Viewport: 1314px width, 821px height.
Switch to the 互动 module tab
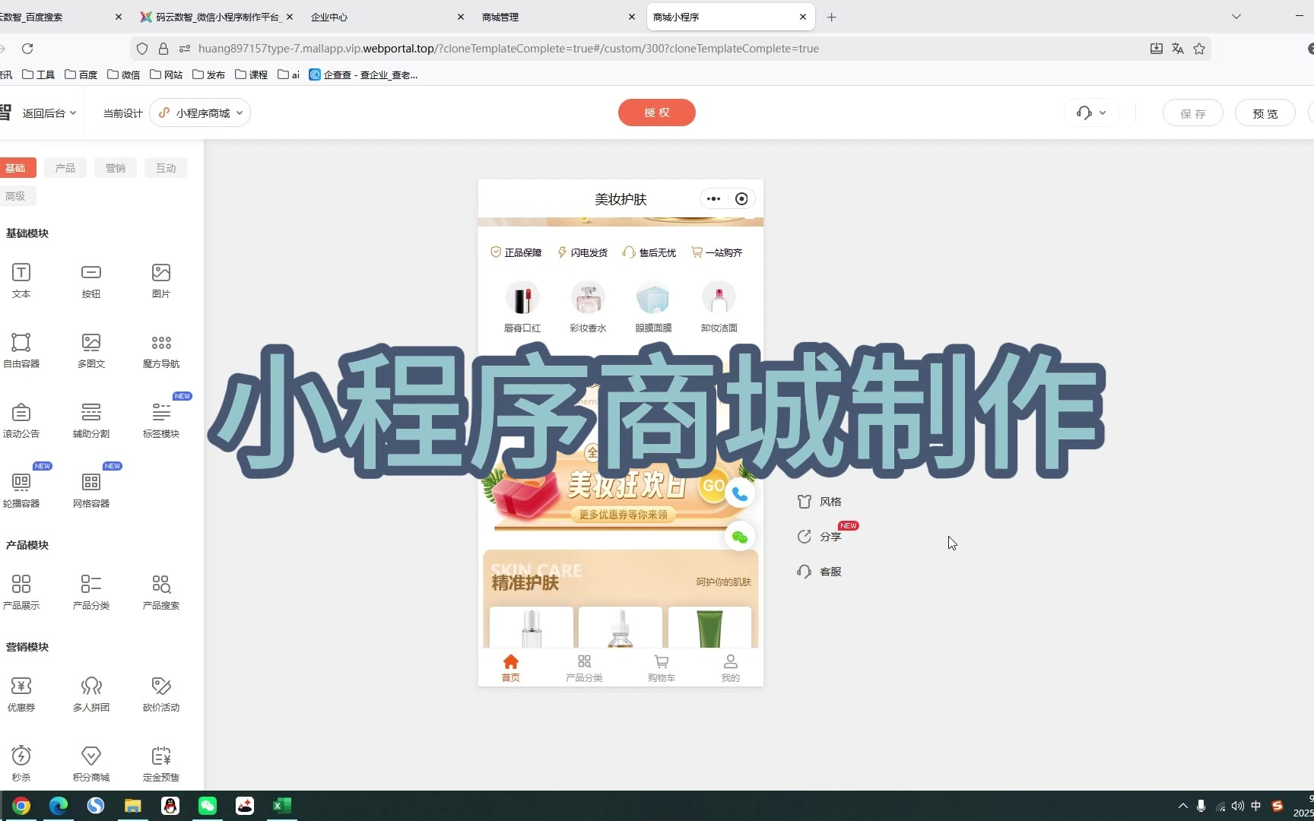(x=166, y=168)
